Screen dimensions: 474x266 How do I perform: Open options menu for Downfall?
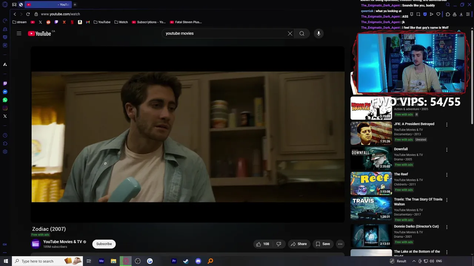[x=447, y=150]
